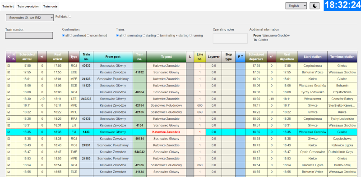Select train number 42184
Viewport: 361px width, 177px height.
(139, 105)
